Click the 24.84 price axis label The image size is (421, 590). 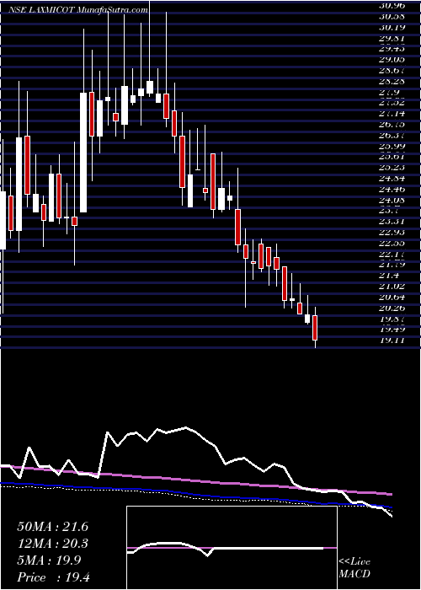tap(392, 179)
